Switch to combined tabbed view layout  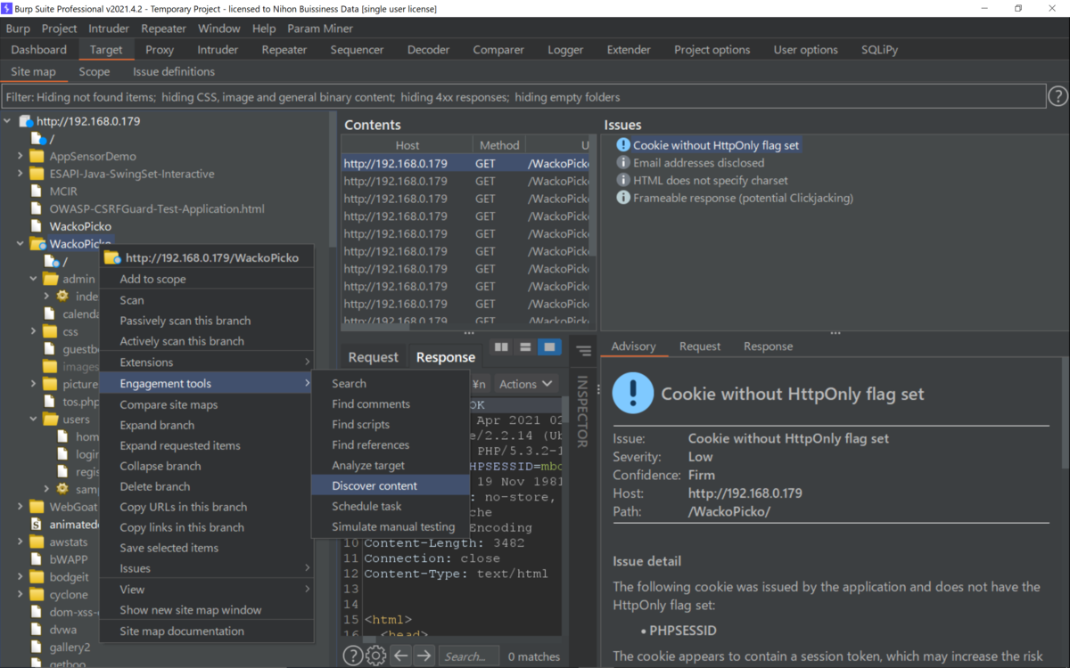coord(549,347)
